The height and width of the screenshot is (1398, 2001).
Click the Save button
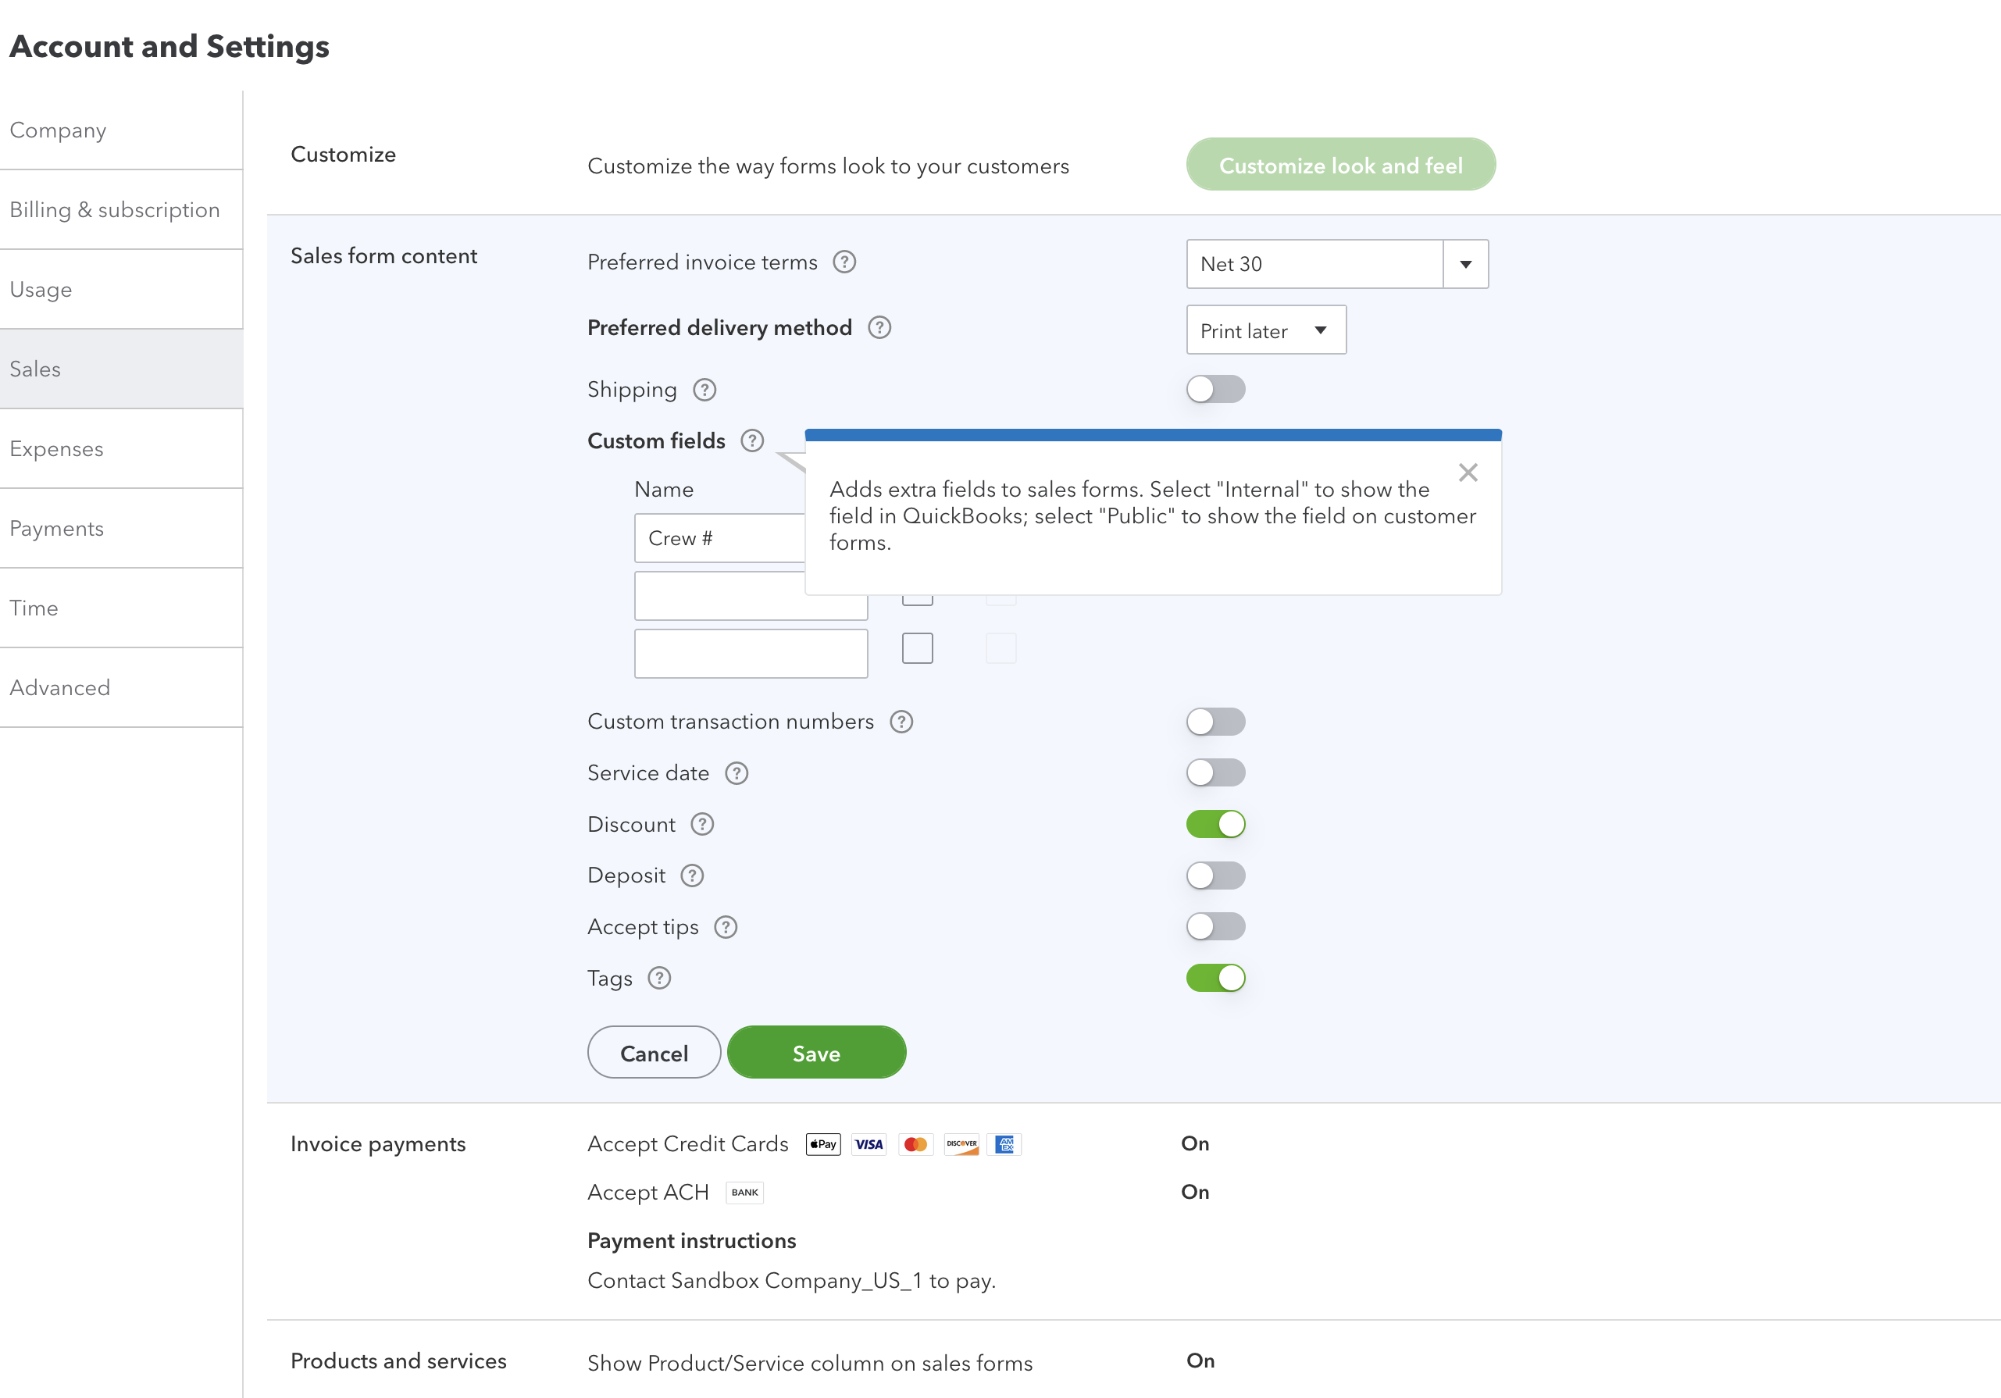pyautogui.click(x=815, y=1052)
